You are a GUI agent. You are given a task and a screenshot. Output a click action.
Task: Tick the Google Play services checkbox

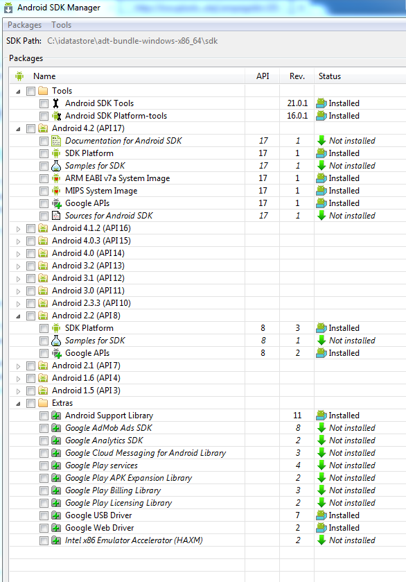(x=44, y=466)
